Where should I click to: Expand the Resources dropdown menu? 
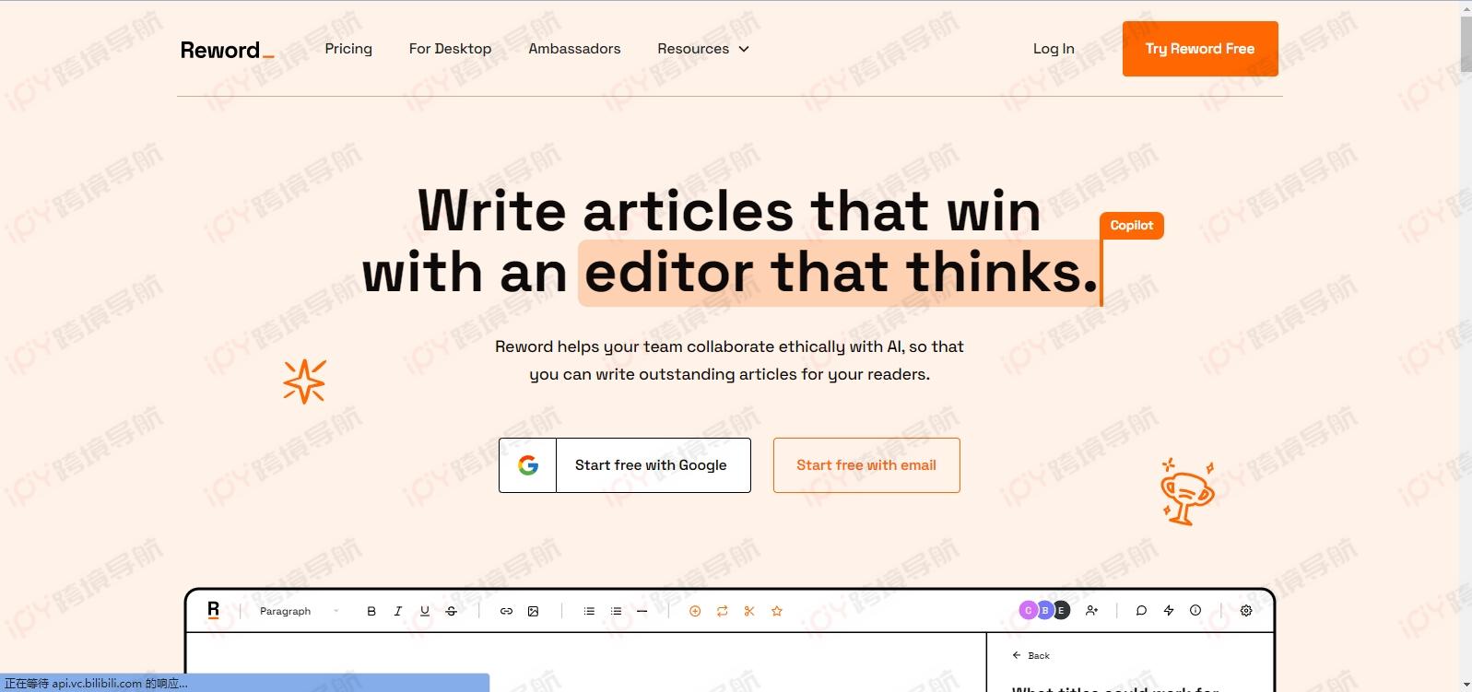(x=703, y=49)
